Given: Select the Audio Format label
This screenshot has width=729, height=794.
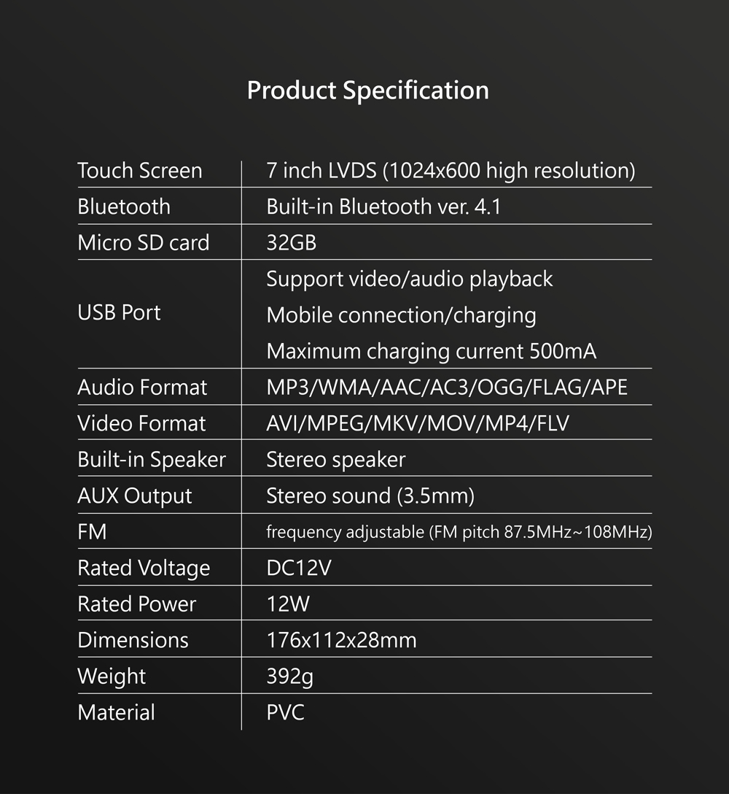Looking at the screenshot, I should click(x=142, y=388).
